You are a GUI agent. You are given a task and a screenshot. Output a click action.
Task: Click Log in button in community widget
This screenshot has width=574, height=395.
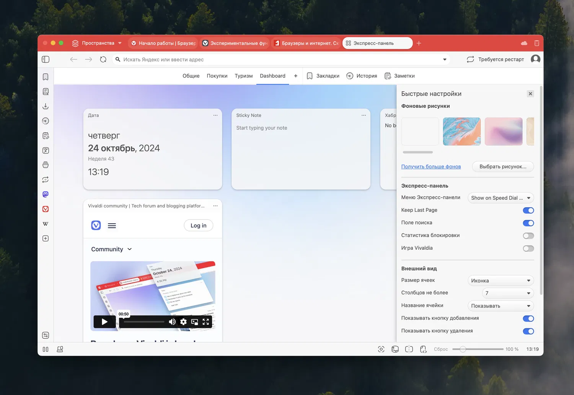coord(198,225)
